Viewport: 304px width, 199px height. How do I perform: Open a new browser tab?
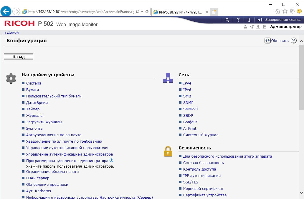coord(214,12)
